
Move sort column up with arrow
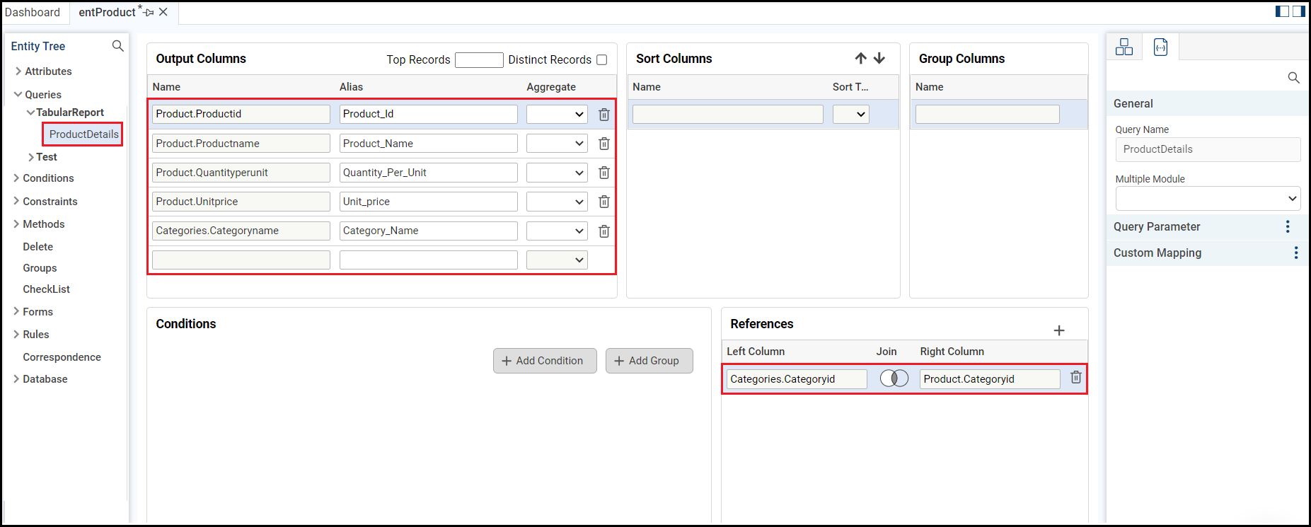860,58
